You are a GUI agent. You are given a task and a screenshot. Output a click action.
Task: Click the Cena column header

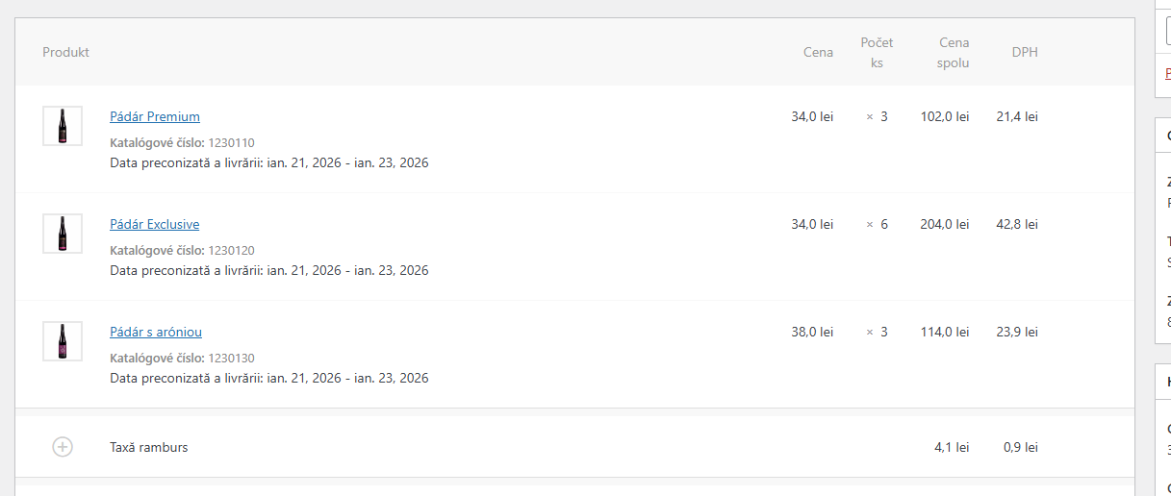818,52
